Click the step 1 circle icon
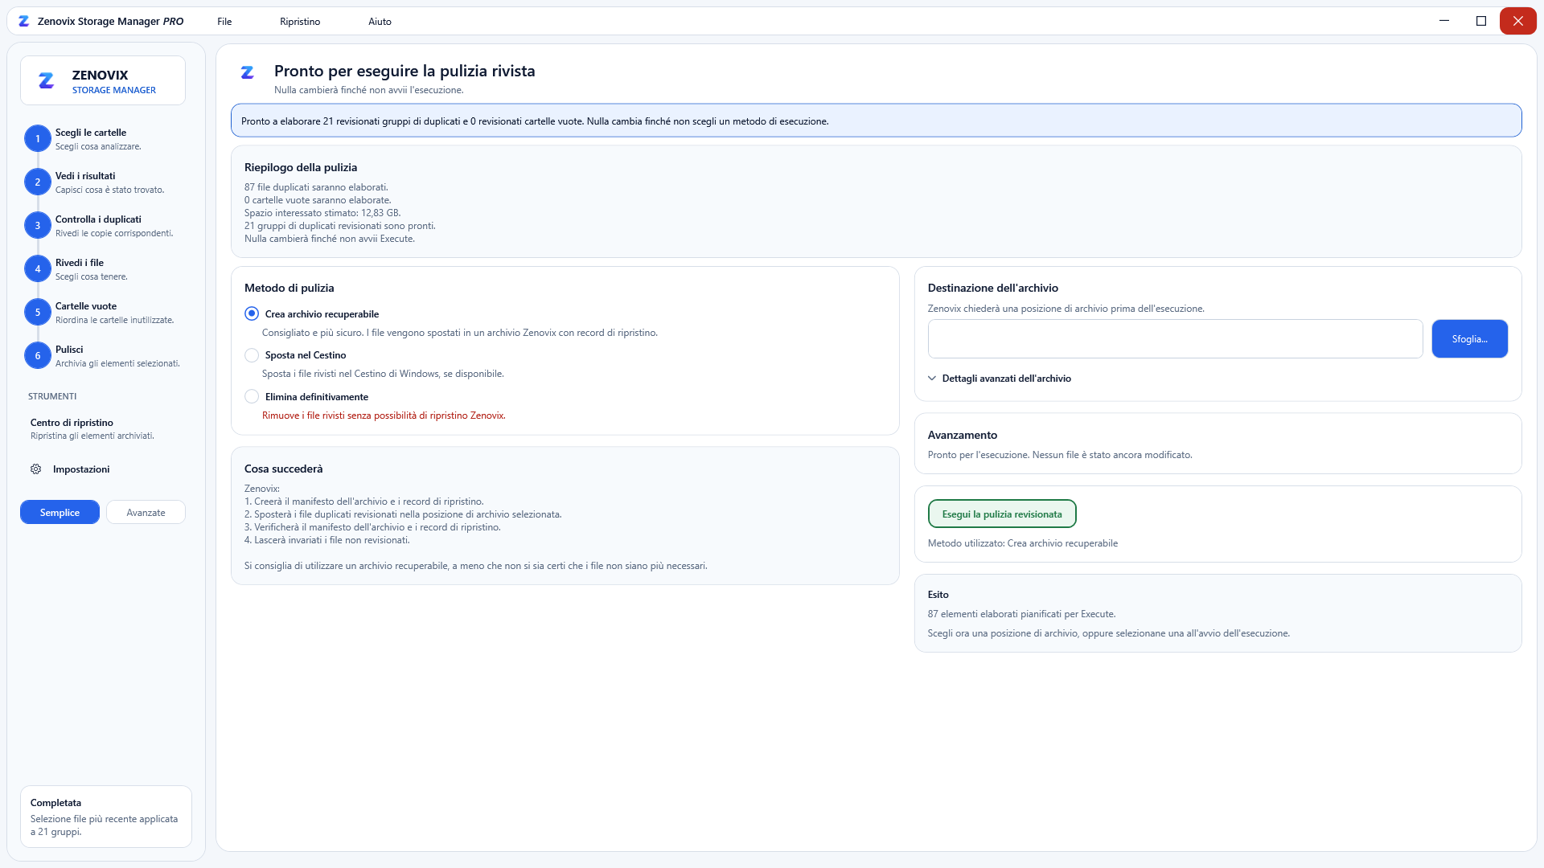Image resolution: width=1544 pixels, height=868 pixels. tap(38, 139)
